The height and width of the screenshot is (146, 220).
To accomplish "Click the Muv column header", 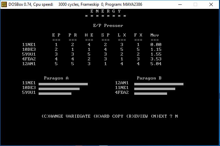I will [155, 35].
